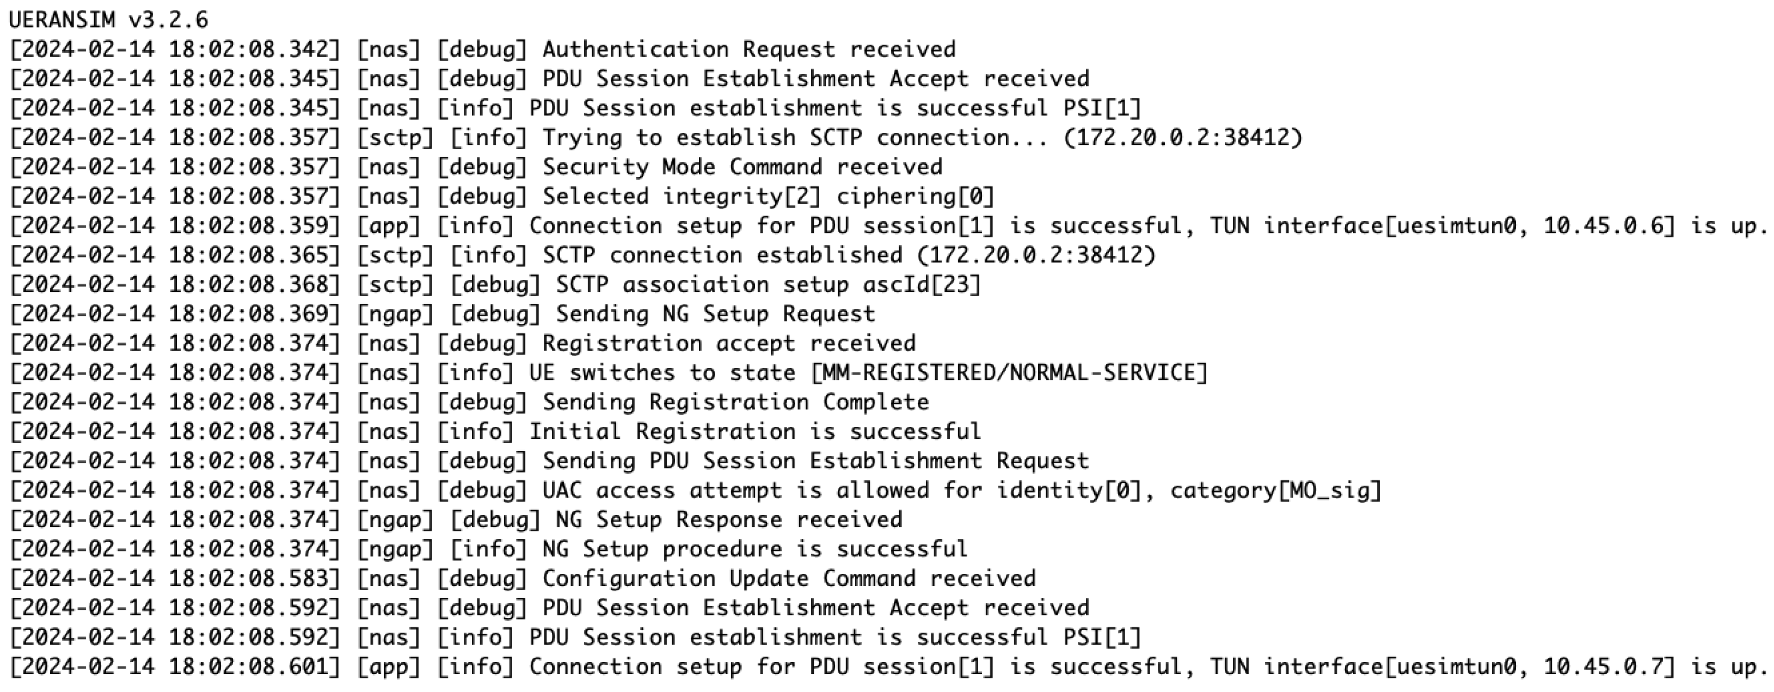The width and height of the screenshot is (1774, 692).
Task: Click the "Selected integrity[2] ciphering[0]" entry
Action: pos(768,197)
